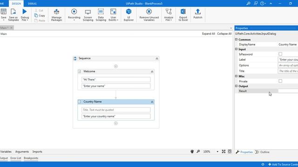Click the Result output property field

[288, 91]
